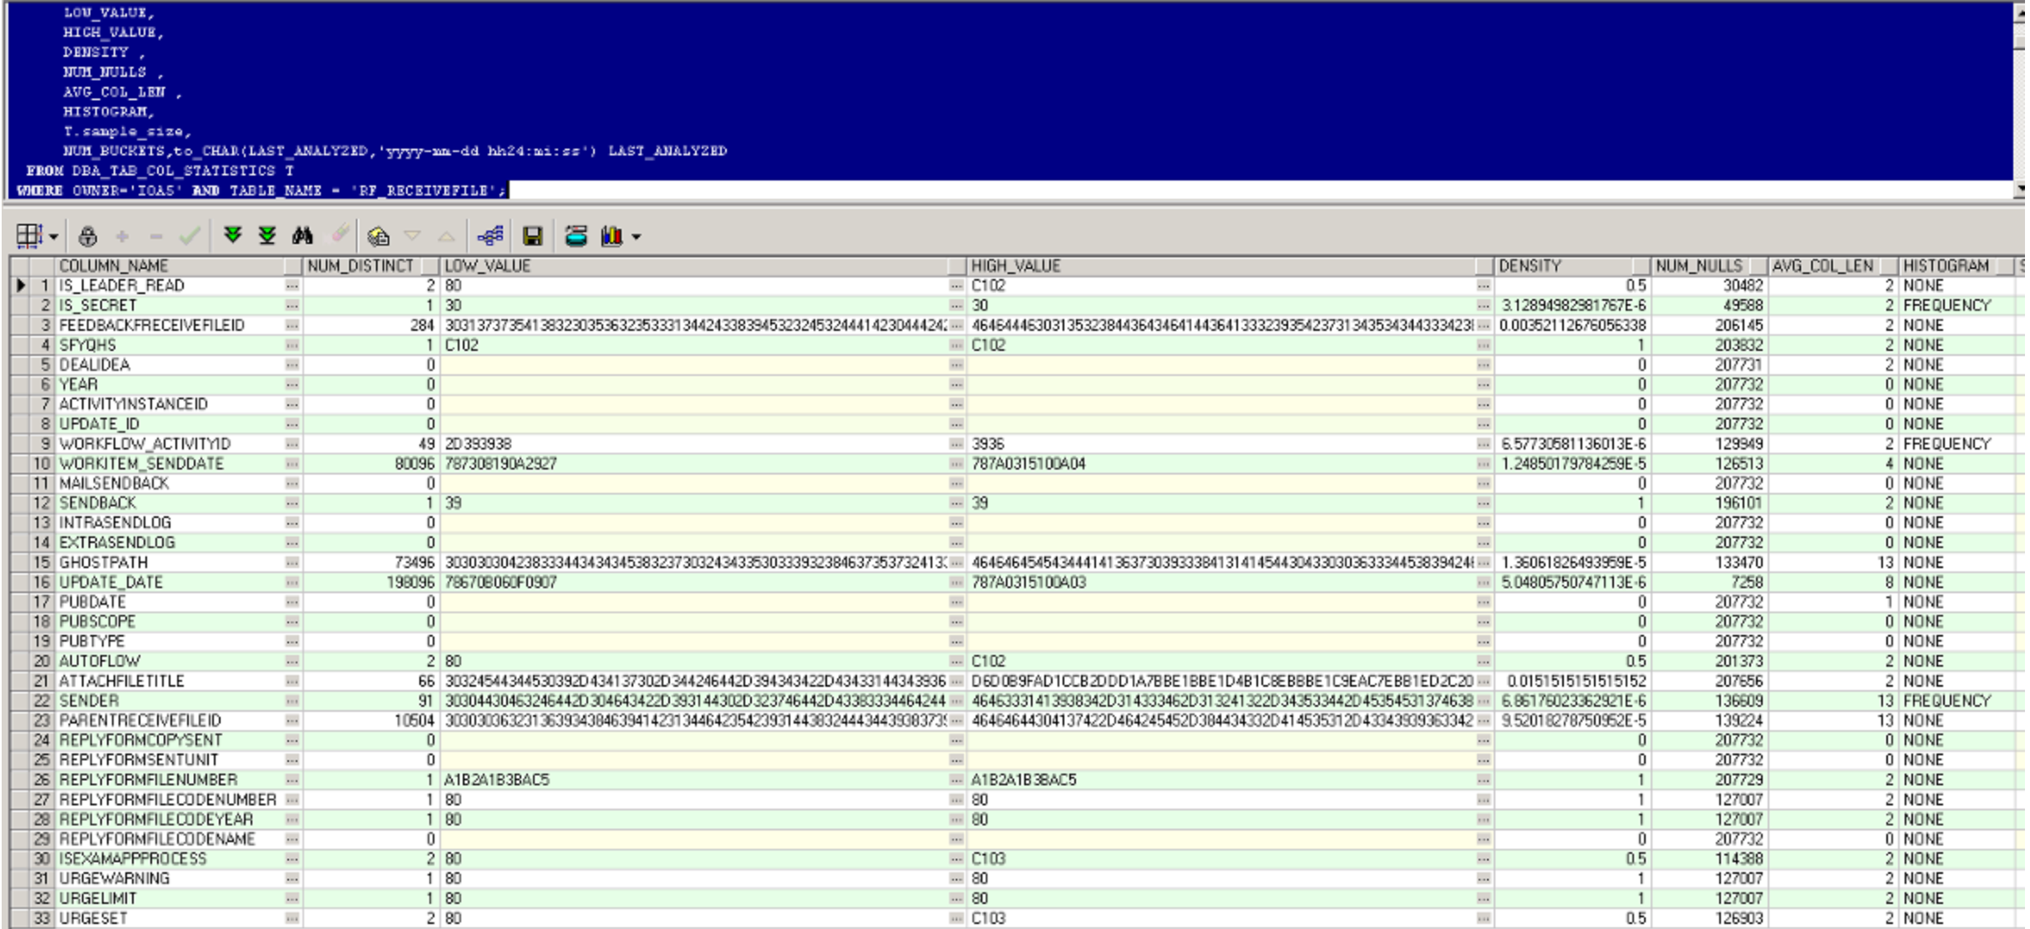The height and width of the screenshot is (929, 2030).
Task: Open dropdown arrow beside grid icon
Action: 53,237
